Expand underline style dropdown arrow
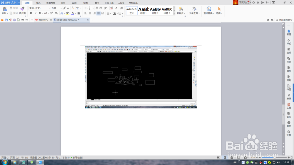 pyautogui.click(x=43, y=13)
